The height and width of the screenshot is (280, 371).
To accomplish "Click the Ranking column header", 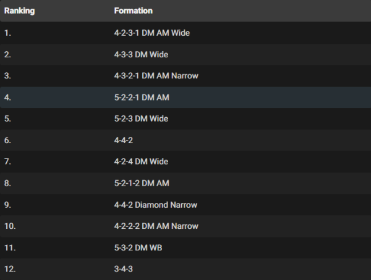I will (19, 11).
